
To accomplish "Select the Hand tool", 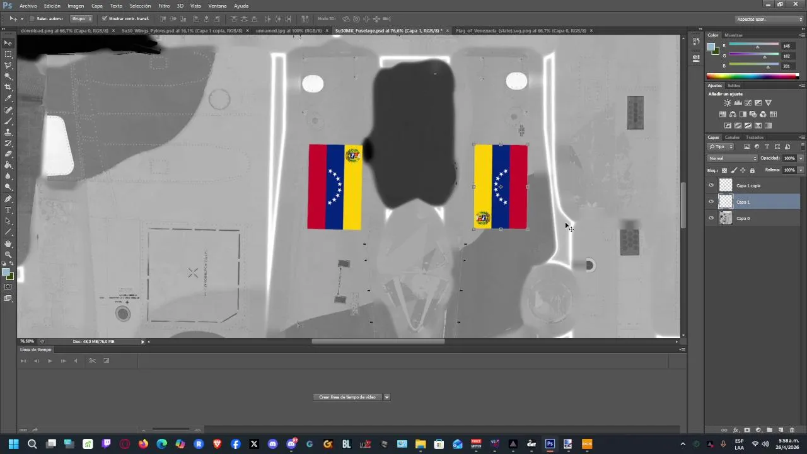I will click(8, 244).
